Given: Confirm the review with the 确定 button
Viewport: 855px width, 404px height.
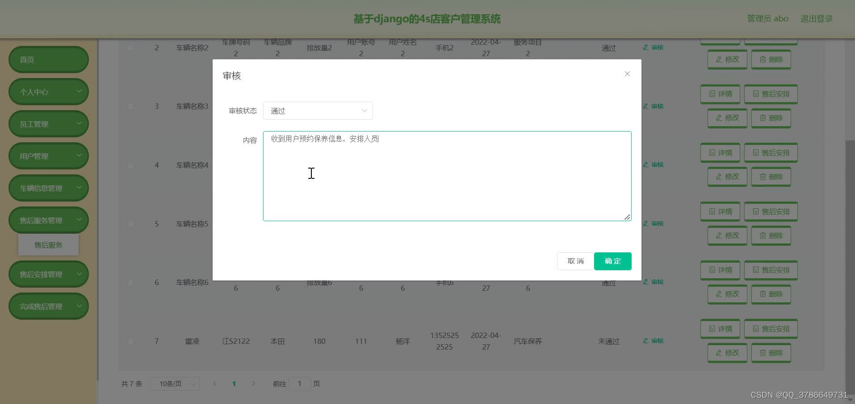Looking at the screenshot, I should coord(612,261).
